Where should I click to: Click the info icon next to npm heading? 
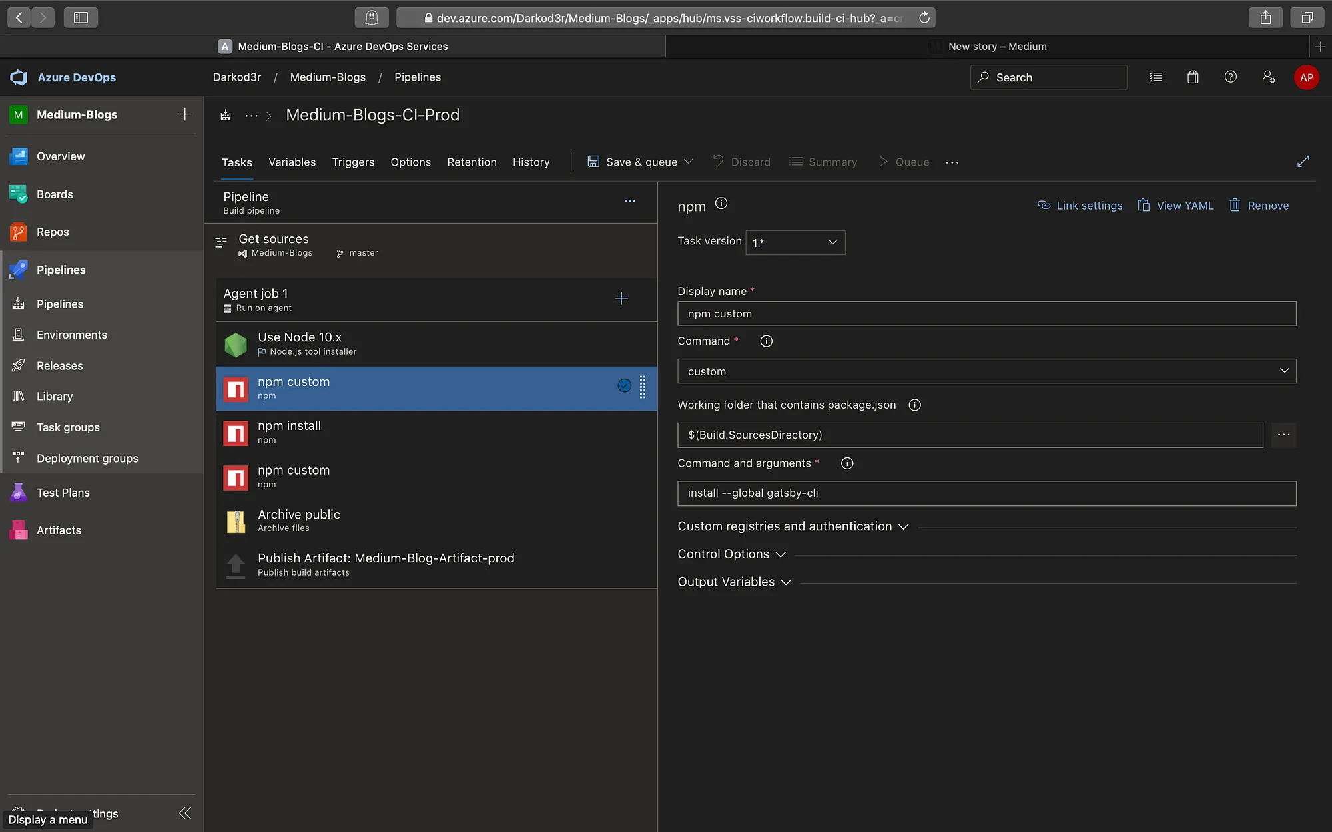(x=721, y=204)
